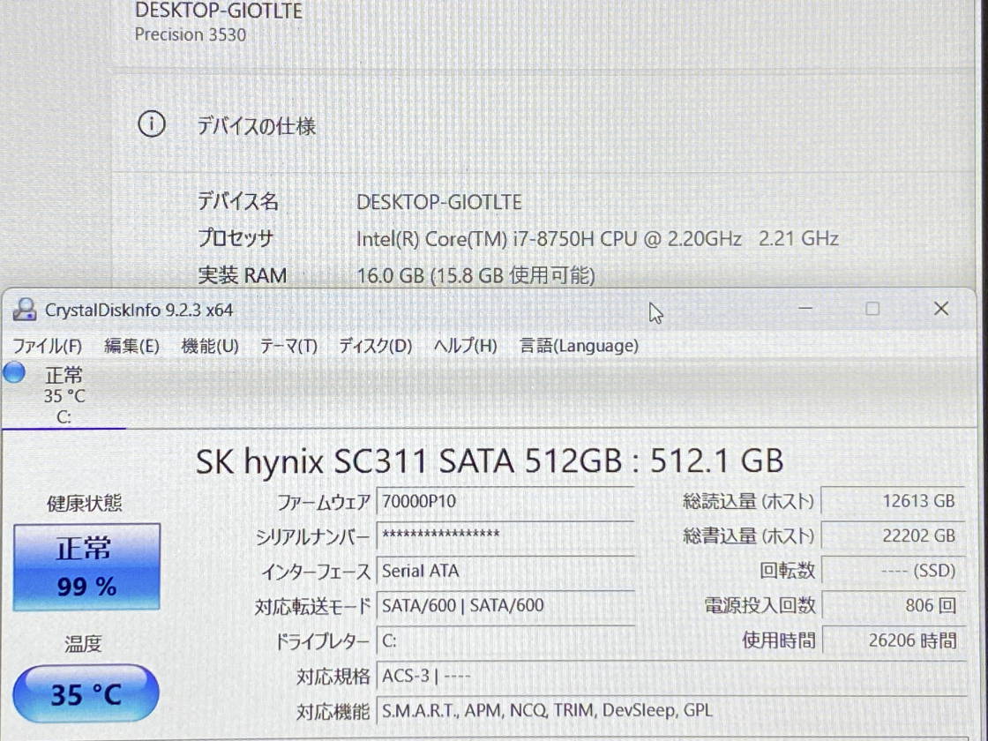Viewport: 988px width, 741px height.
Task: Click total host reads value 12613 GB
Action: (894, 502)
